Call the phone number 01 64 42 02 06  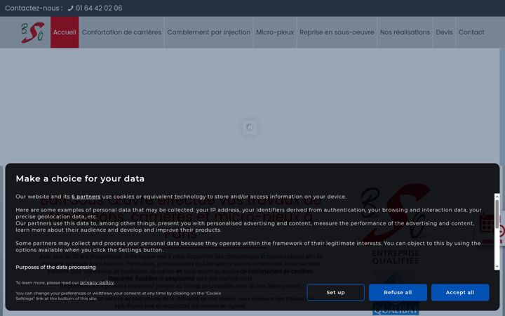click(x=99, y=8)
